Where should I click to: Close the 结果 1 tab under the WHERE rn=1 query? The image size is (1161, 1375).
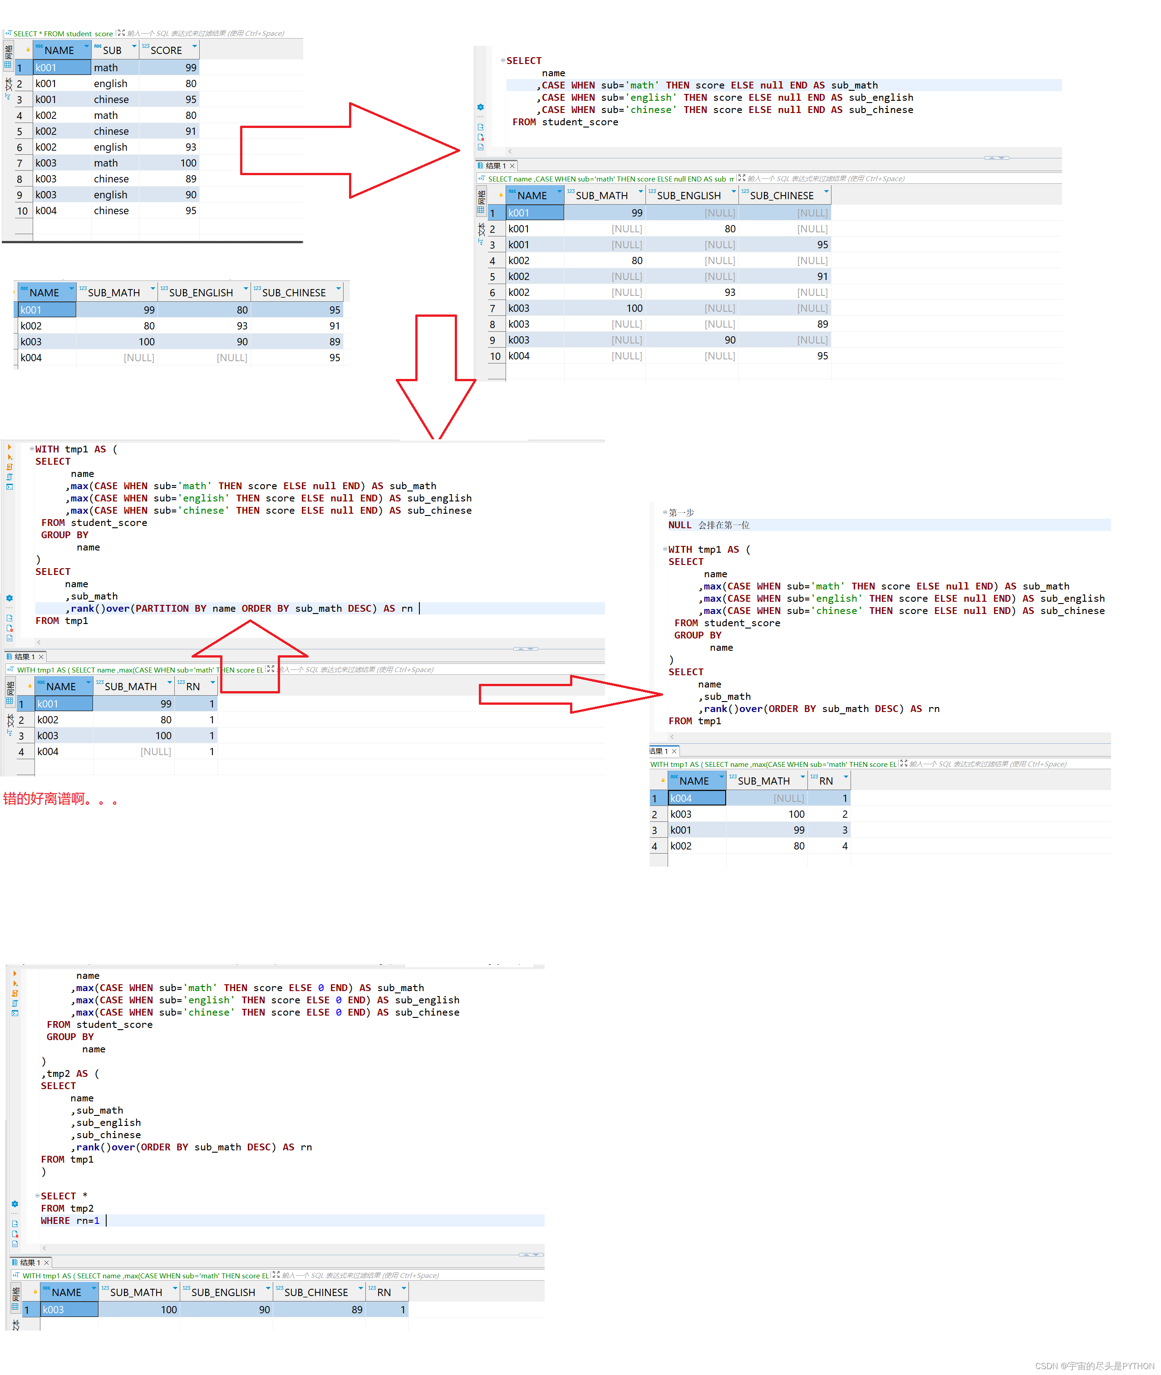point(46,1262)
